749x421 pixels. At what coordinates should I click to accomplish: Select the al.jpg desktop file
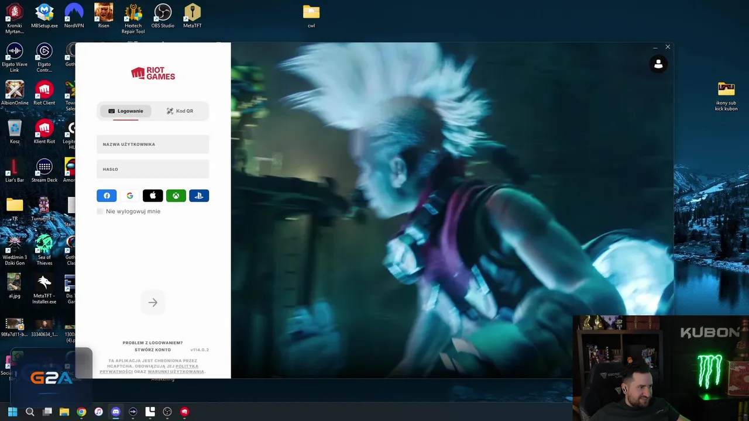pyautogui.click(x=15, y=286)
